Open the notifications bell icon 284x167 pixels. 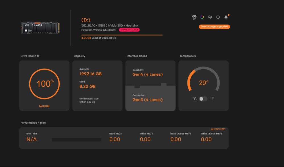pyautogui.click(x=226, y=17)
